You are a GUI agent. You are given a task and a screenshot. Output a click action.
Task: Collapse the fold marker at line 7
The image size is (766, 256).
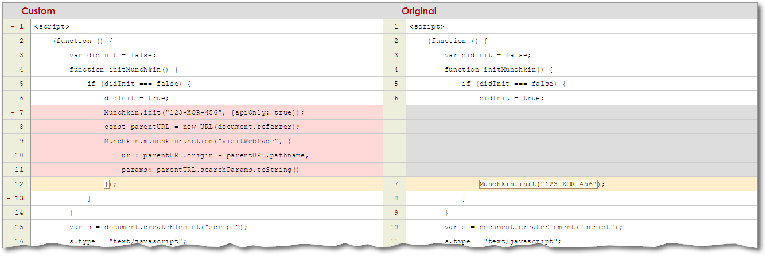[13, 112]
